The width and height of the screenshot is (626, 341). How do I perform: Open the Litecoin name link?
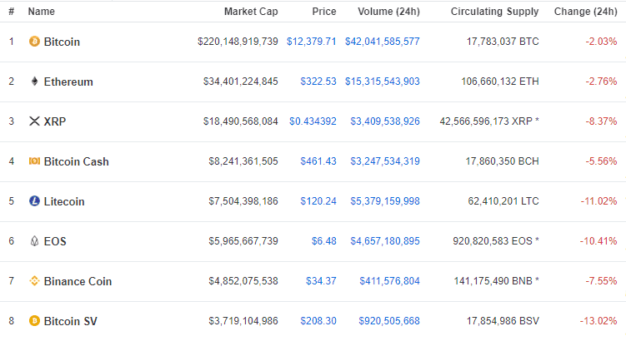pos(64,201)
